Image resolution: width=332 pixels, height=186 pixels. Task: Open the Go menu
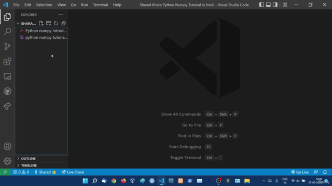[73, 5]
